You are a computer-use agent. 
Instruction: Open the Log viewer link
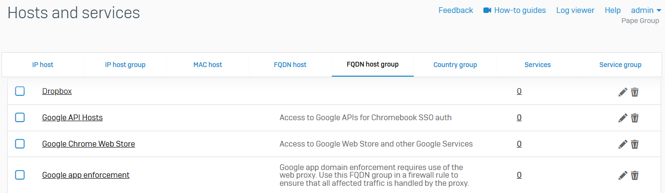575,10
